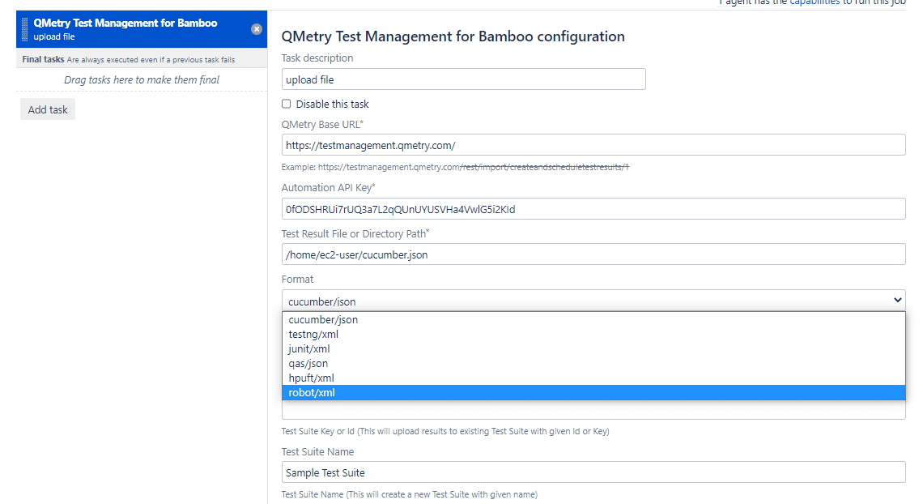Select qas/json format option
Screen dimensions: 923x504
(308, 363)
